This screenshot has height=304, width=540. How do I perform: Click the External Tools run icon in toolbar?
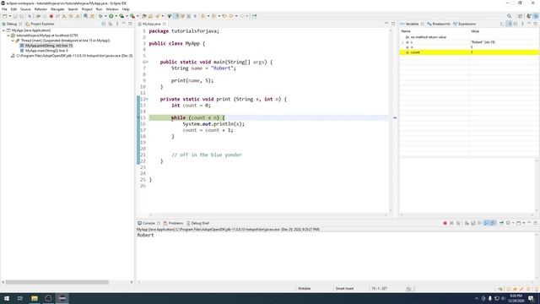[132, 16]
